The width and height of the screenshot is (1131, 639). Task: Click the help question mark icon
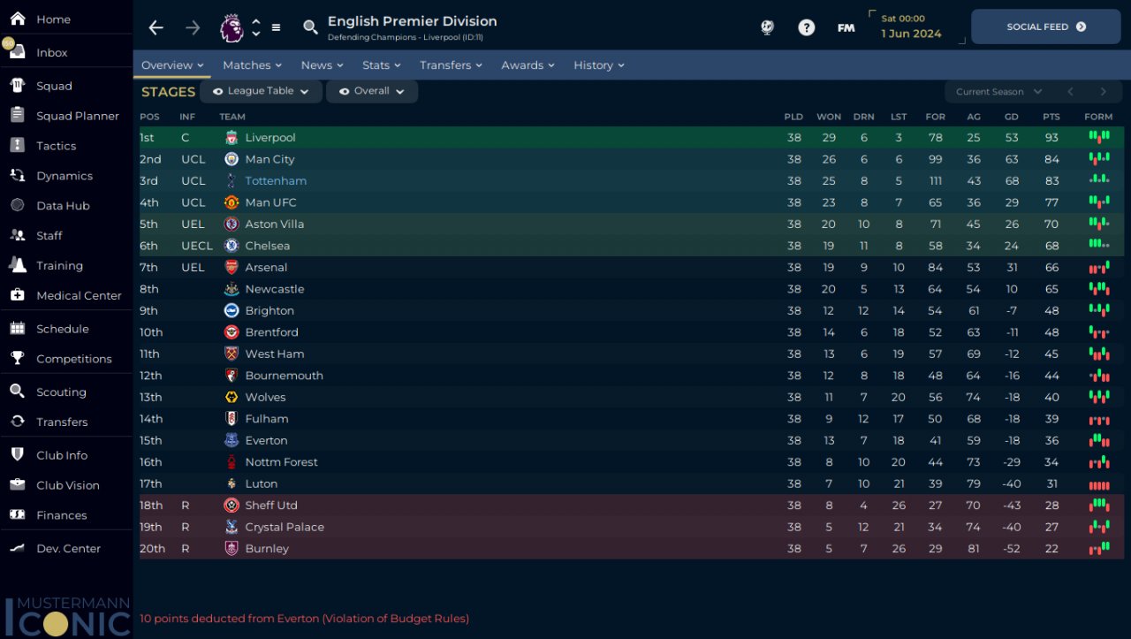coord(806,27)
